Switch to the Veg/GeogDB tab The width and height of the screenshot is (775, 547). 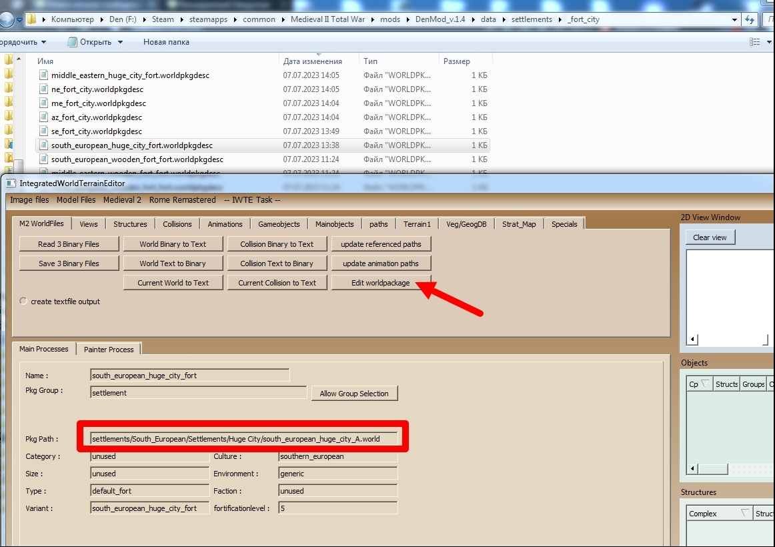[x=466, y=224]
